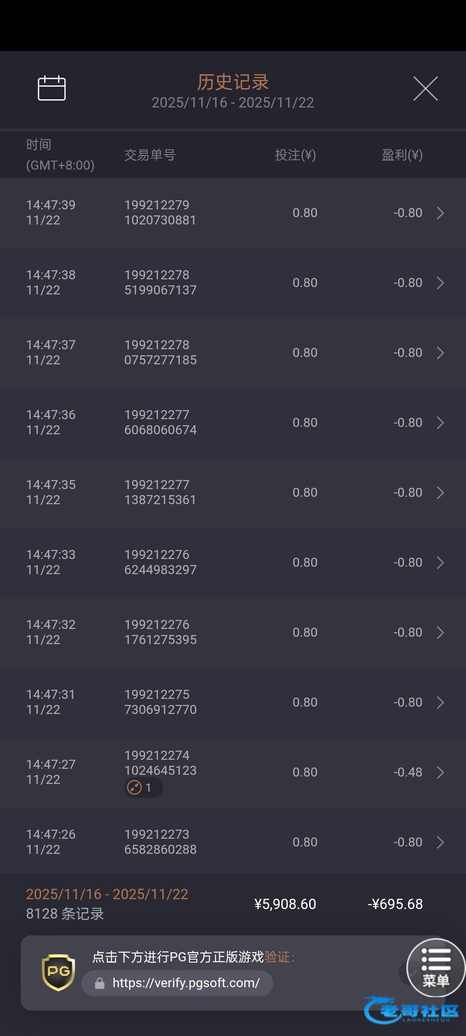Click the PG shield logo icon
Image resolution: width=466 pixels, height=1036 pixels.
click(x=58, y=972)
